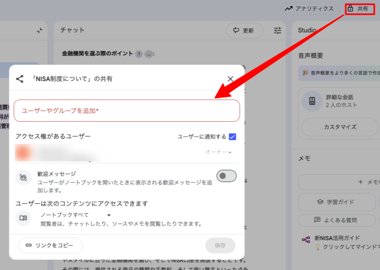380x270 pixels.
Task: Click the waving hand welcome message icon
Action: coord(23,178)
